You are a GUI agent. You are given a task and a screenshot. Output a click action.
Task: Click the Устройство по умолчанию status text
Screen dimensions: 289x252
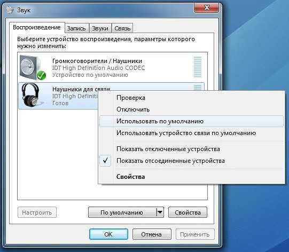click(x=90, y=75)
